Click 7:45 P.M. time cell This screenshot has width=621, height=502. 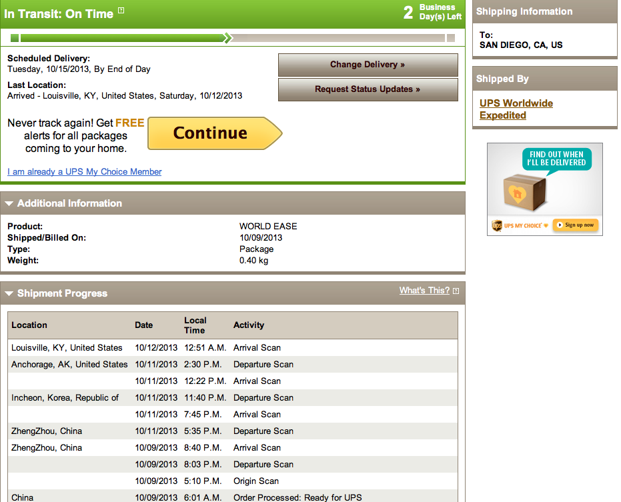pyautogui.click(x=203, y=414)
